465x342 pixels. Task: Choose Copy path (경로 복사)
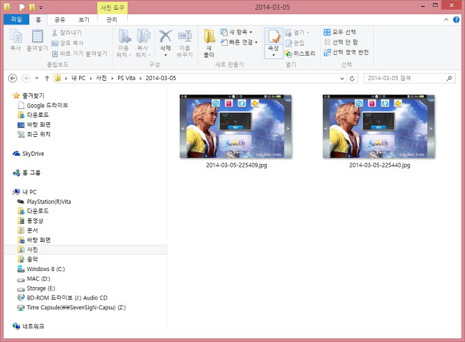point(67,43)
